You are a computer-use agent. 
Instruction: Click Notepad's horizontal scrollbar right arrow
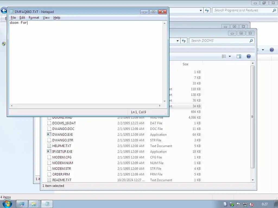click(160, 106)
